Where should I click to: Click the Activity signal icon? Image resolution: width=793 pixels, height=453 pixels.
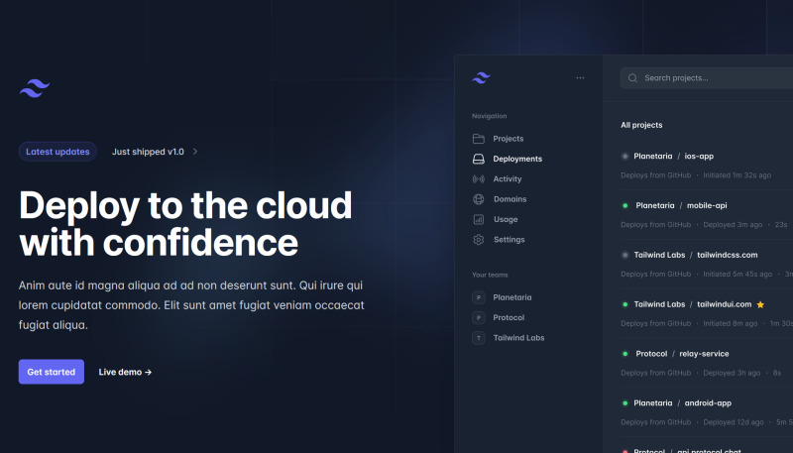(479, 179)
